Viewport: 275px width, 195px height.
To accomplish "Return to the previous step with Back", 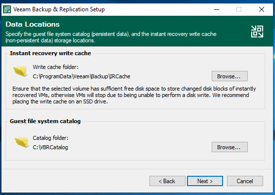I will (167, 181).
